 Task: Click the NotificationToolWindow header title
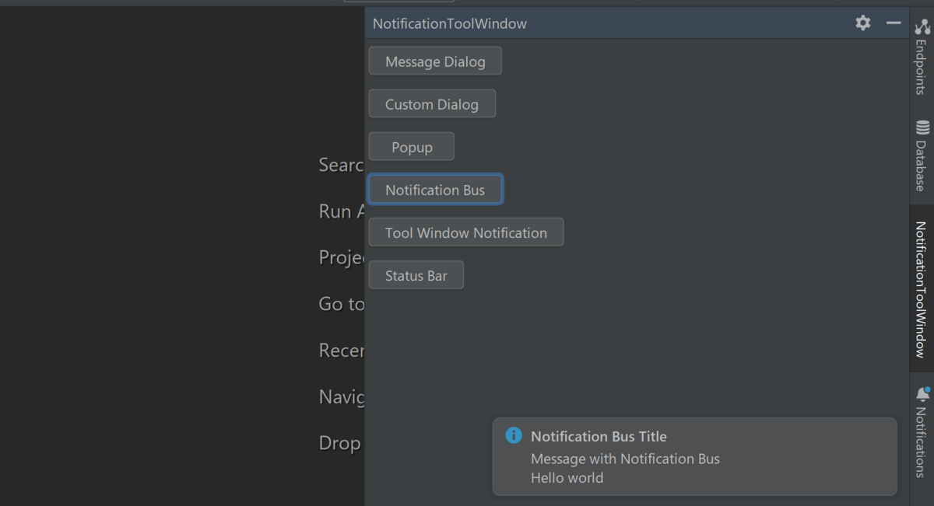(450, 24)
